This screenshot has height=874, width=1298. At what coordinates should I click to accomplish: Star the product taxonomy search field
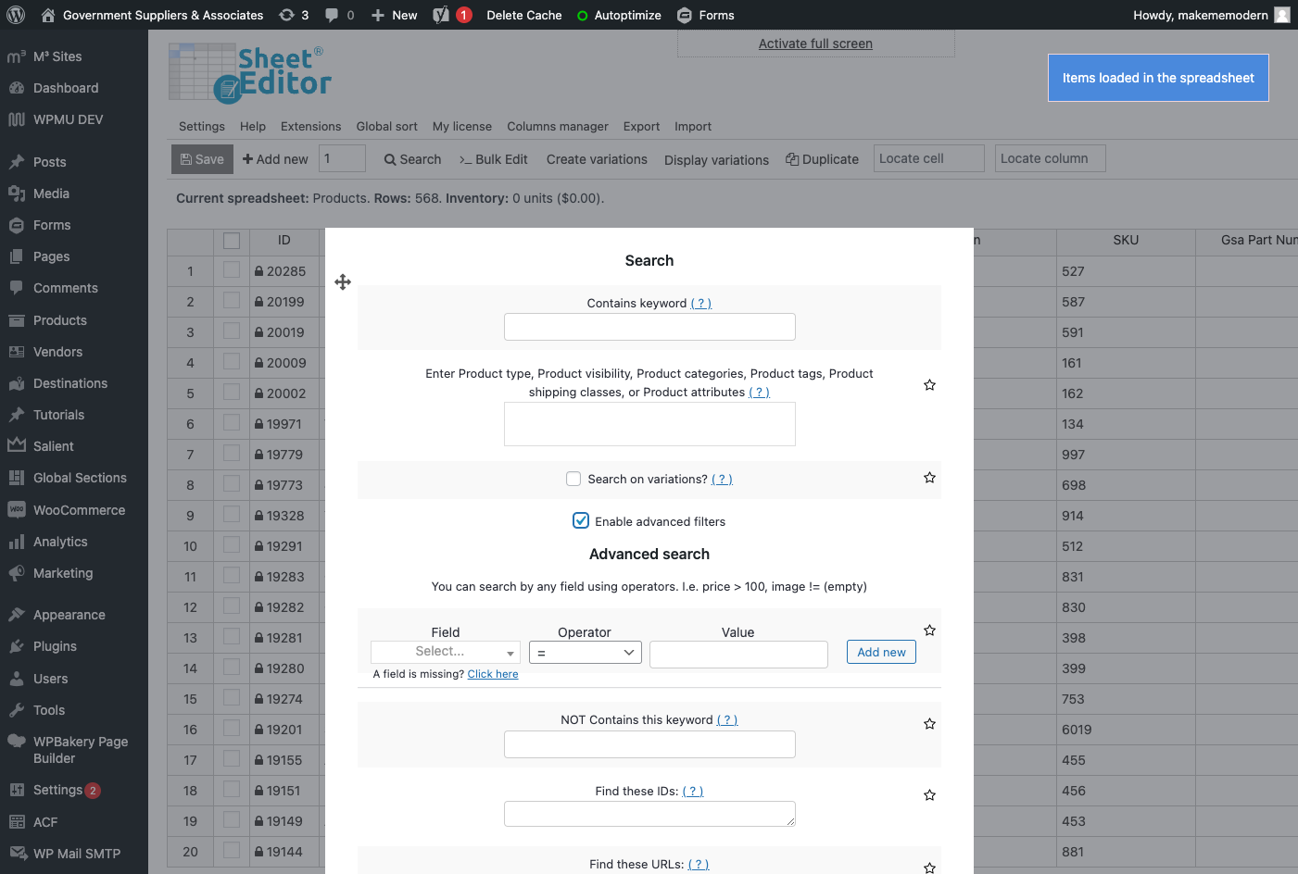[x=929, y=385]
